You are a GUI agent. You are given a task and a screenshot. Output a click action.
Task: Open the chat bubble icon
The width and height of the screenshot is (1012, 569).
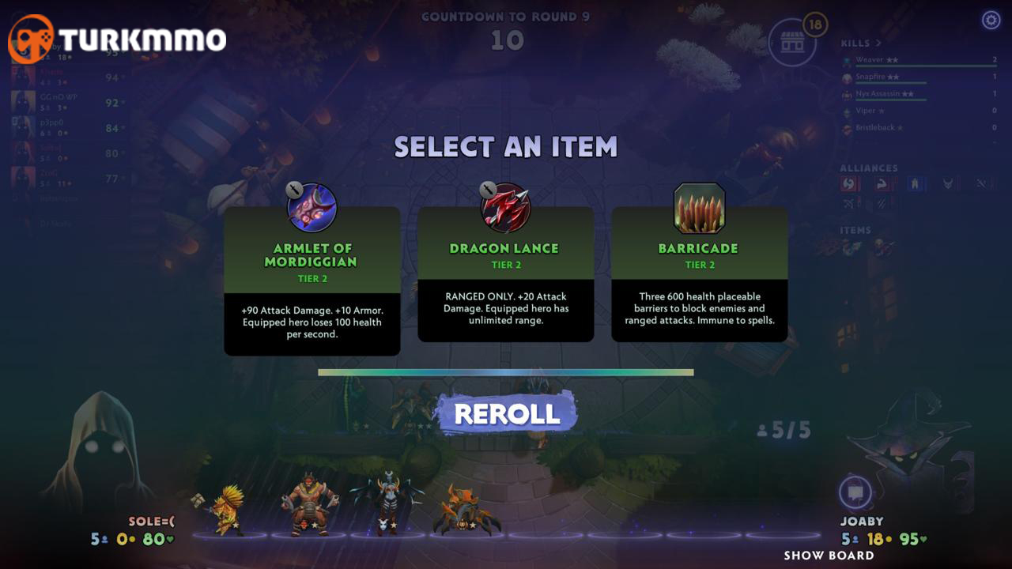(855, 493)
